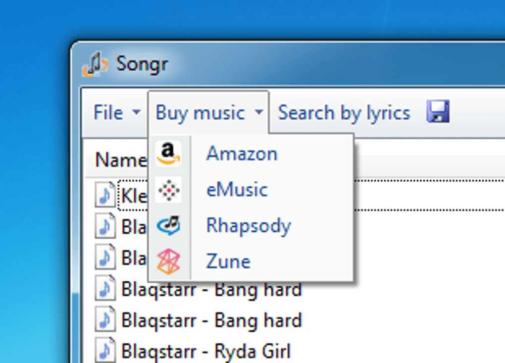Open the File menu
Screen dimensions: 505x363
click(x=116, y=112)
